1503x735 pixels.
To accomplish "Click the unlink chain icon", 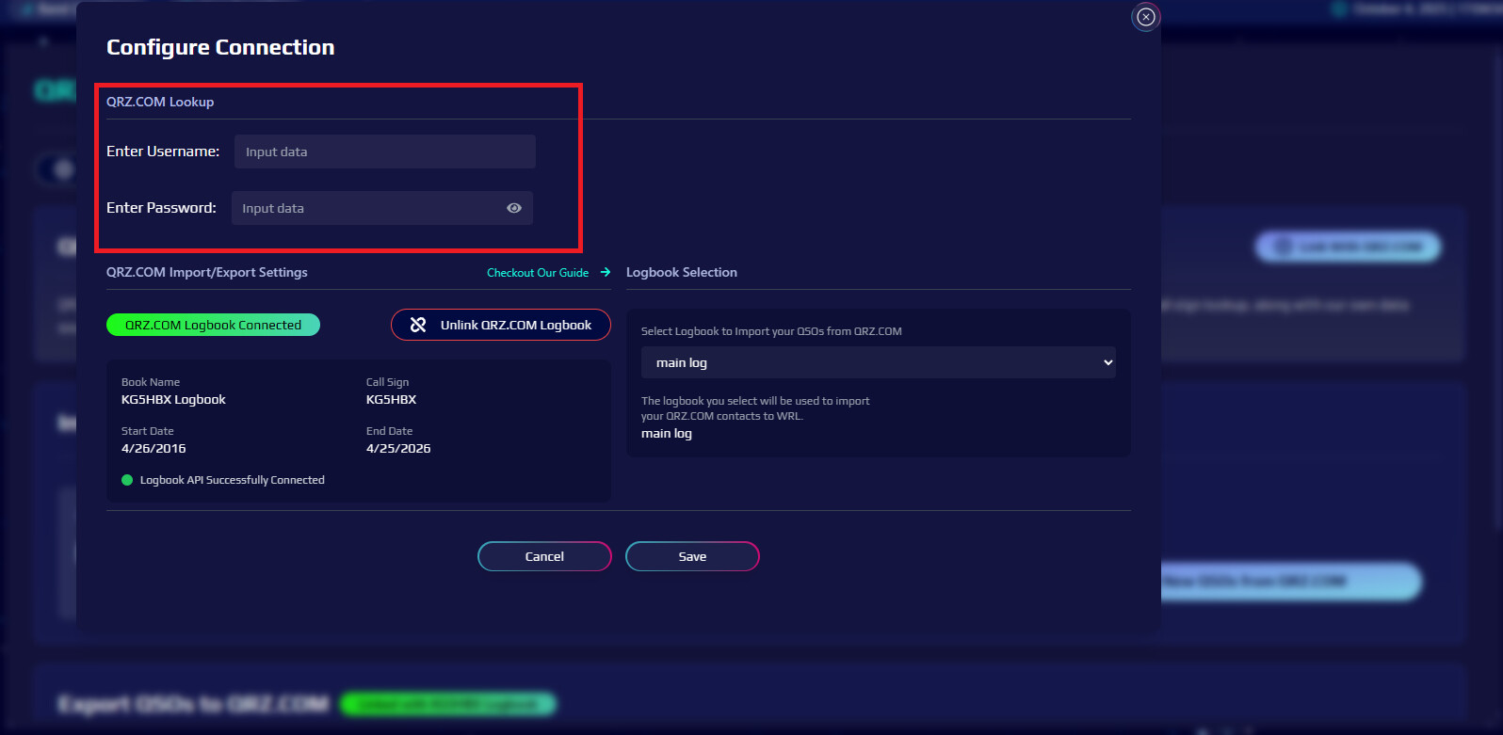I will click(x=418, y=325).
